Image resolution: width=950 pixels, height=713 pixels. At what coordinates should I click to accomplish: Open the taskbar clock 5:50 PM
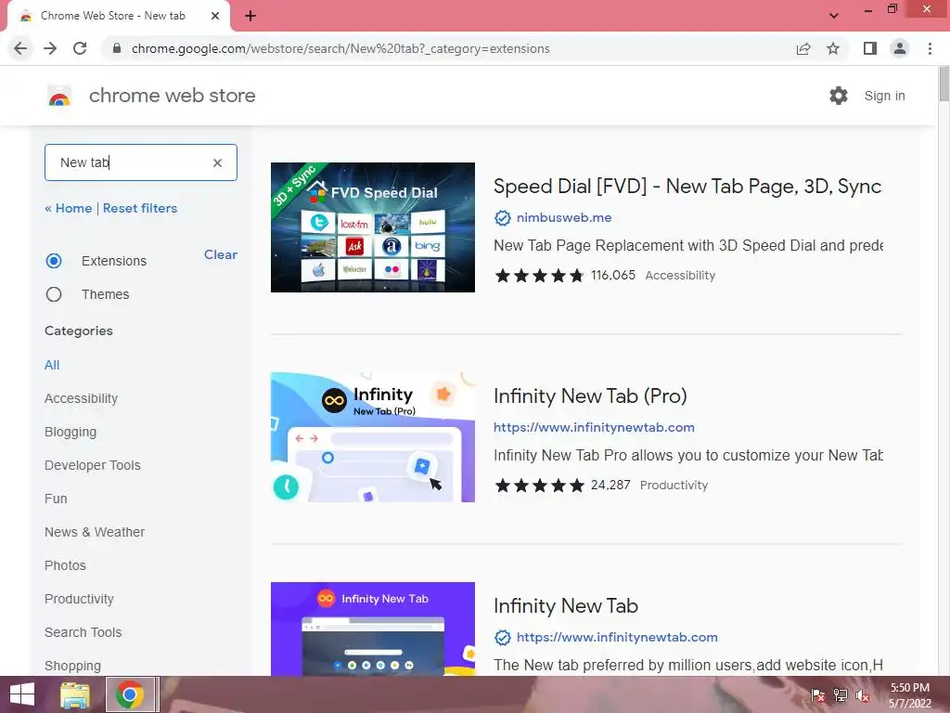coord(910,695)
